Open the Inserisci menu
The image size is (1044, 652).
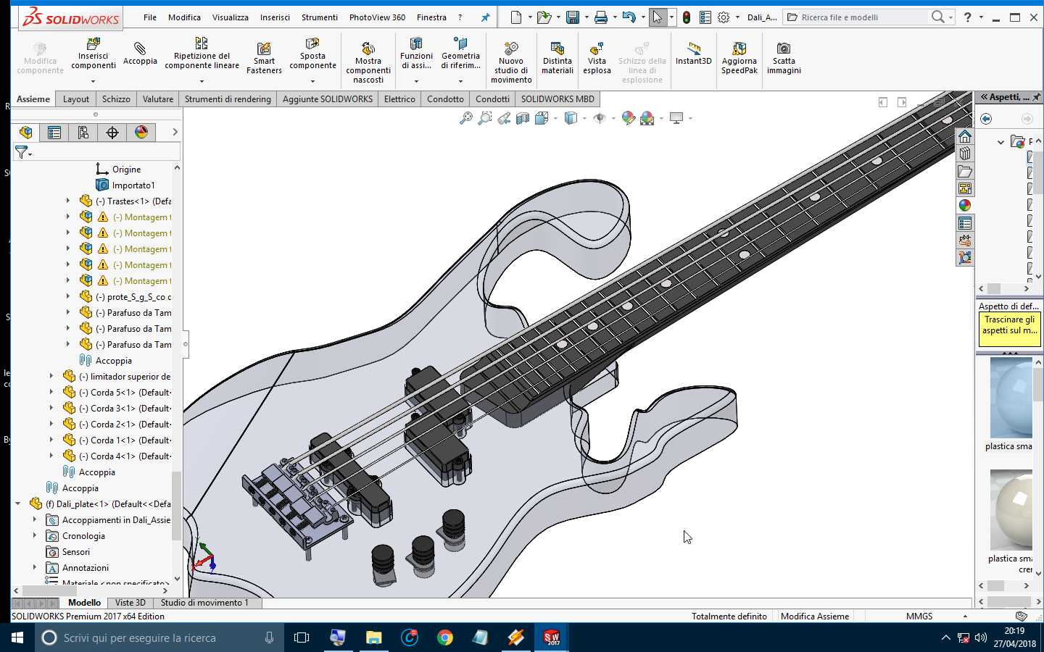(275, 17)
